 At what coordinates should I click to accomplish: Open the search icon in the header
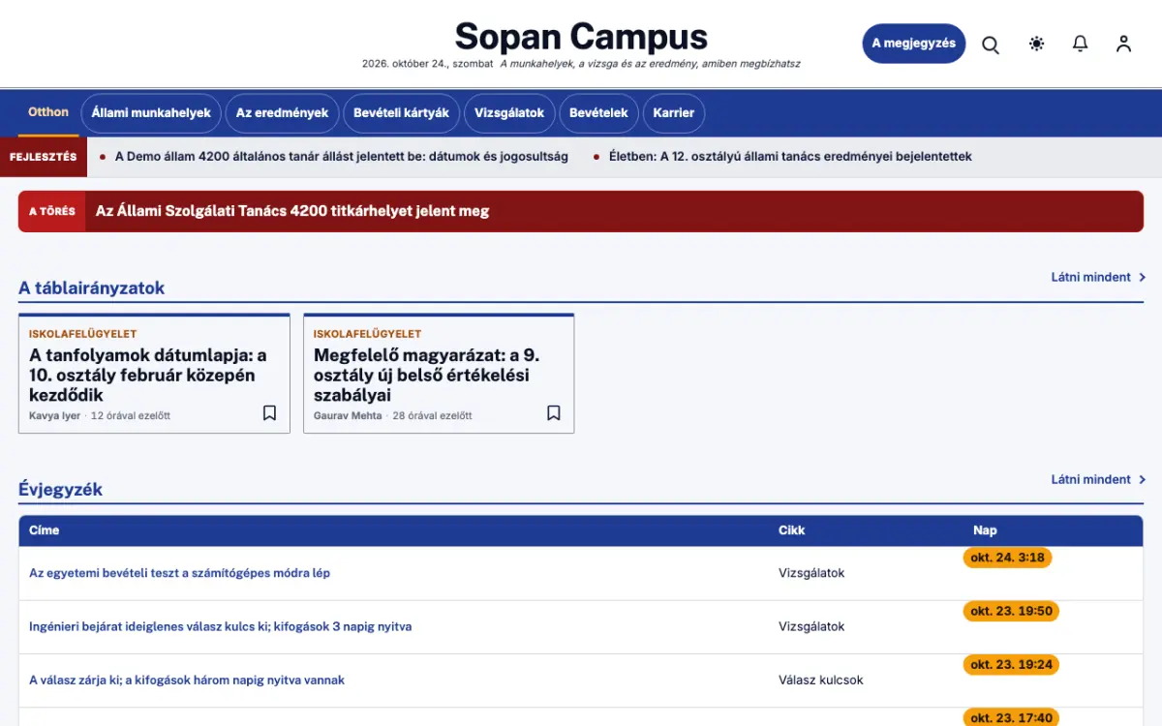coord(991,44)
